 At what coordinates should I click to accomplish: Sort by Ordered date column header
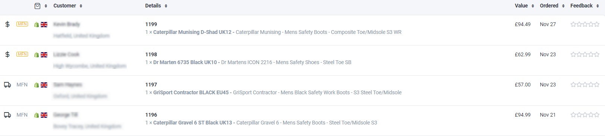552,6
